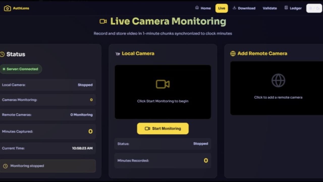Click the Download arrow icon in navbar
This screenshot has height=182, width=323.
[x=234, y=8]
